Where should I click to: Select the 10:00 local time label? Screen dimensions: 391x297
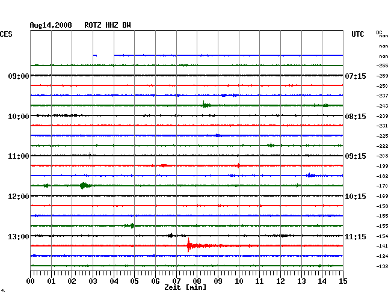tap(19, 117)
